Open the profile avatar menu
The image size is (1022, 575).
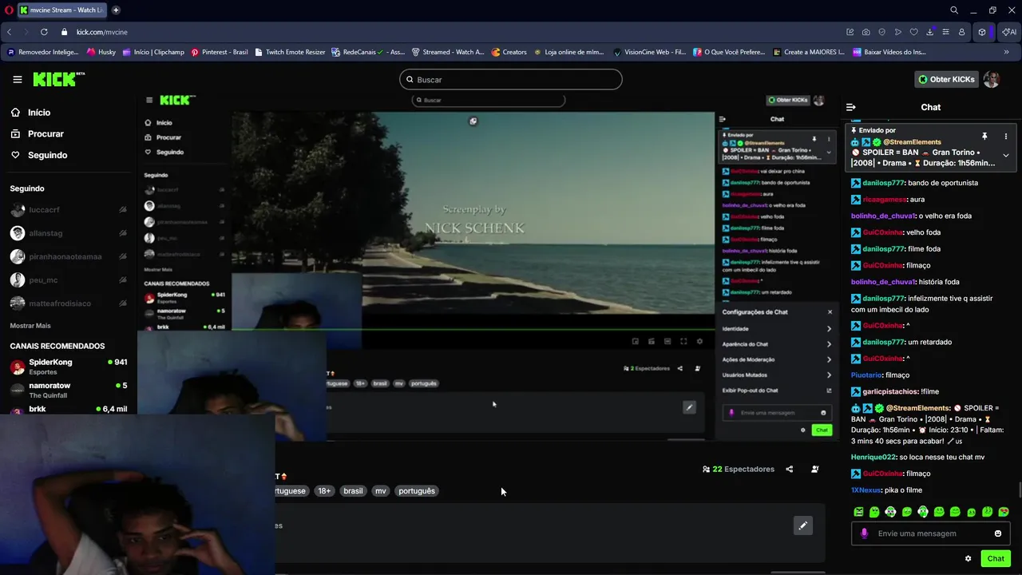pyautogui.click(x=992, y=79)
